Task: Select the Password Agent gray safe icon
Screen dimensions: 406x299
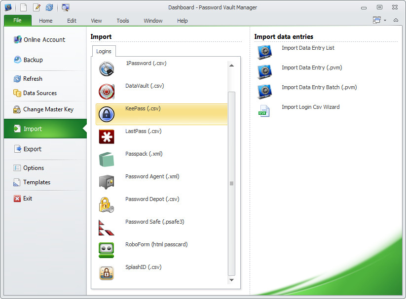Action: (107, 182)
